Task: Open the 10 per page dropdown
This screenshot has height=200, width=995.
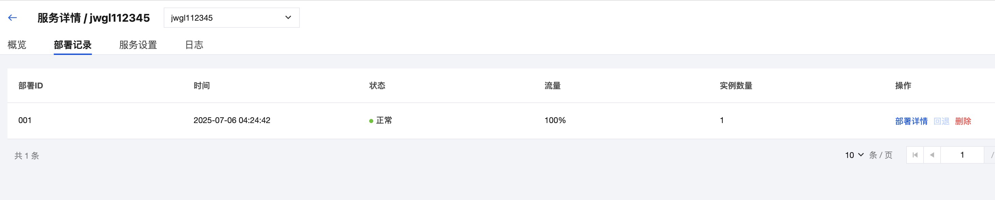Action: pyautogui.click(x=854, y=155)
